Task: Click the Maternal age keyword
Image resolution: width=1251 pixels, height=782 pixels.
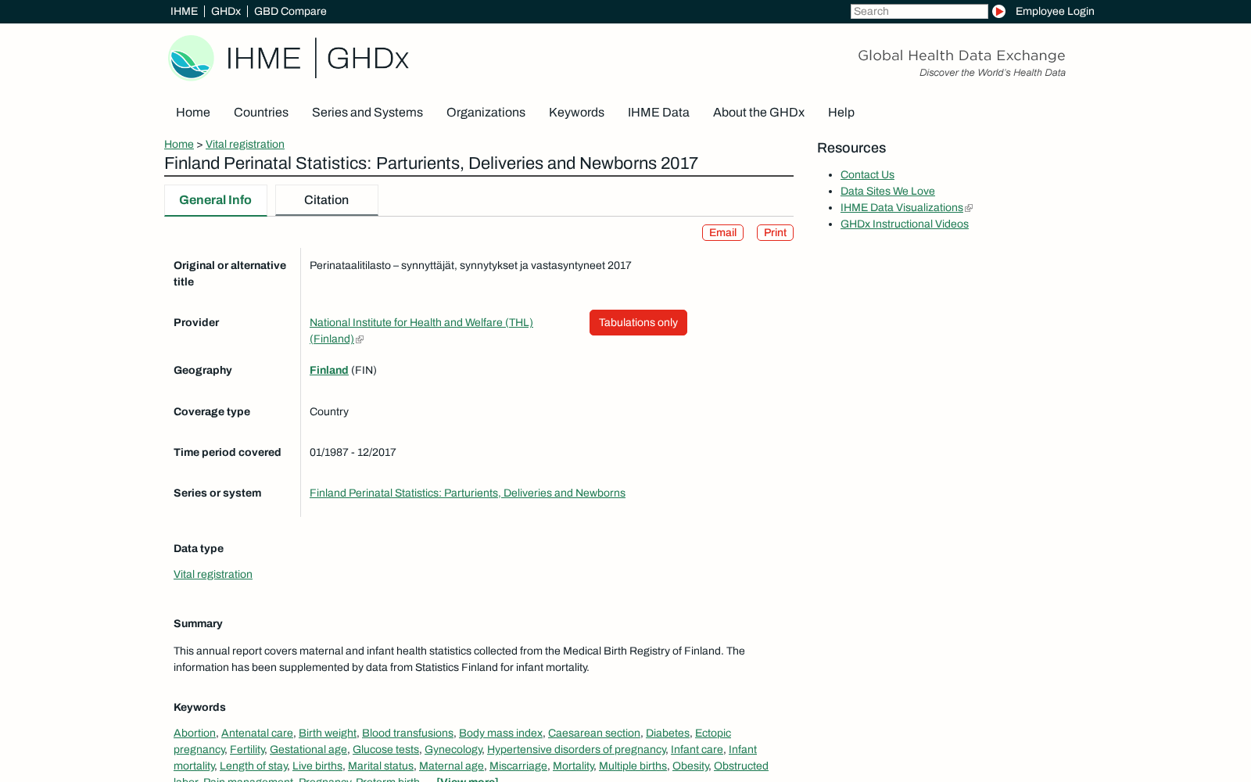Action: point(451,766)
